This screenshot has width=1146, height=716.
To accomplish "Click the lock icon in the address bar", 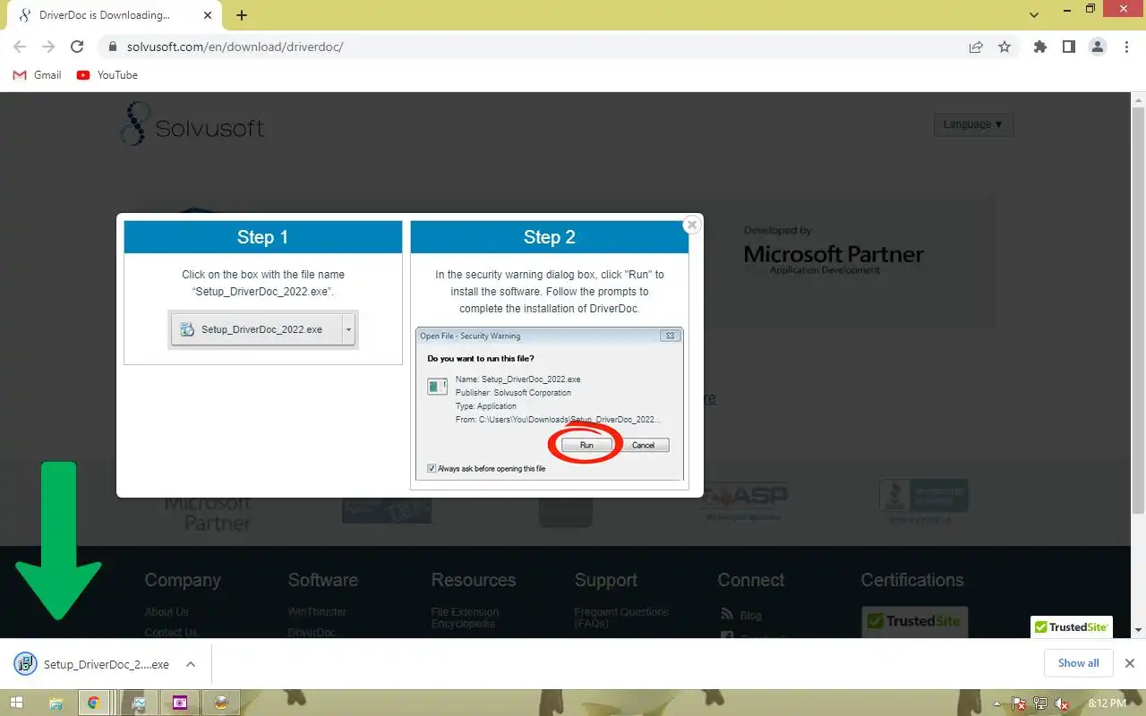I will 112,47.
